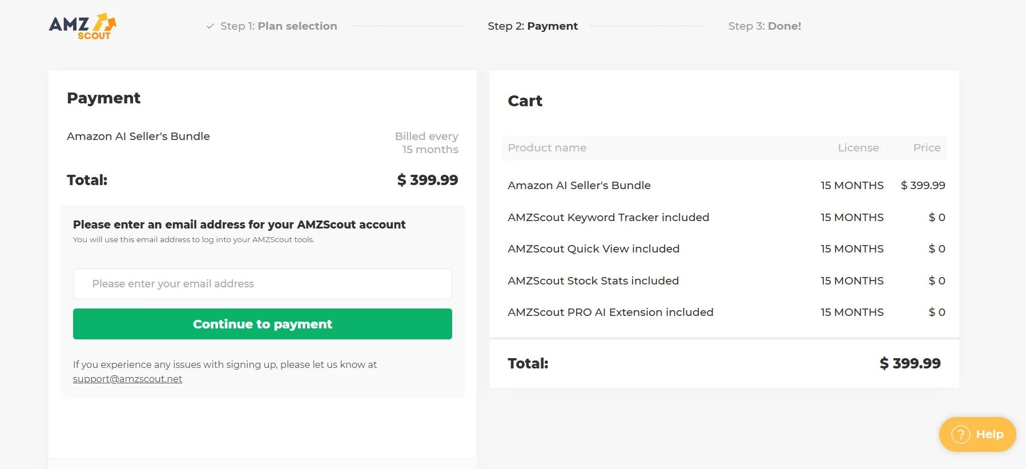The image size is (1026, 469).
Task: Click the checkmark icon beside Plan selection
Action: coord(210,26)
